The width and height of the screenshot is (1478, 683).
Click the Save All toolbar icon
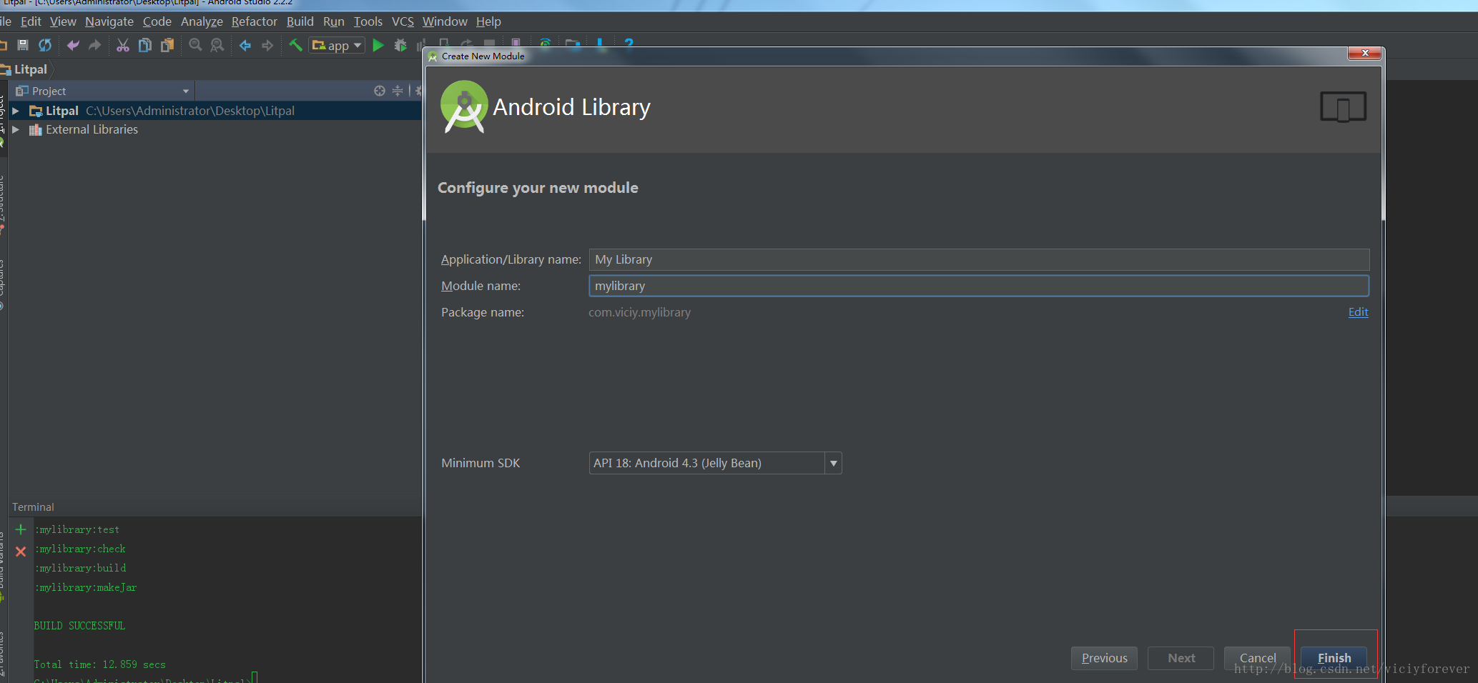point(23,45)
